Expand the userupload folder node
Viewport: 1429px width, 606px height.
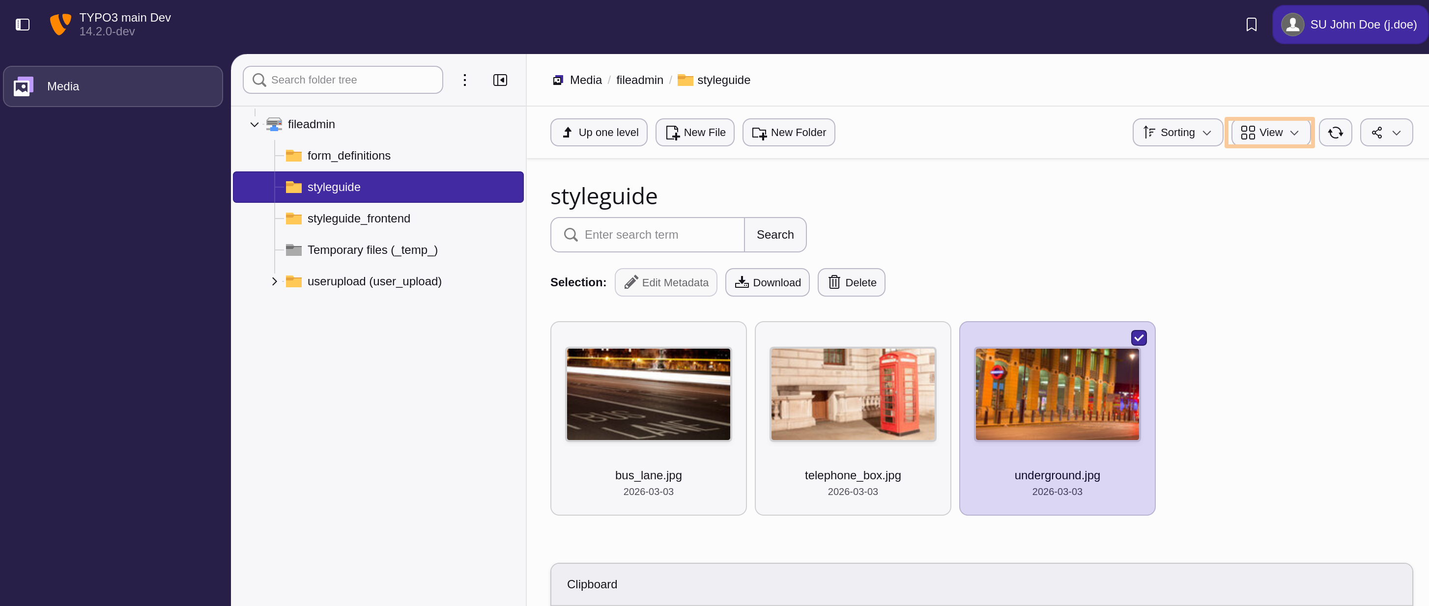[275, 281]
